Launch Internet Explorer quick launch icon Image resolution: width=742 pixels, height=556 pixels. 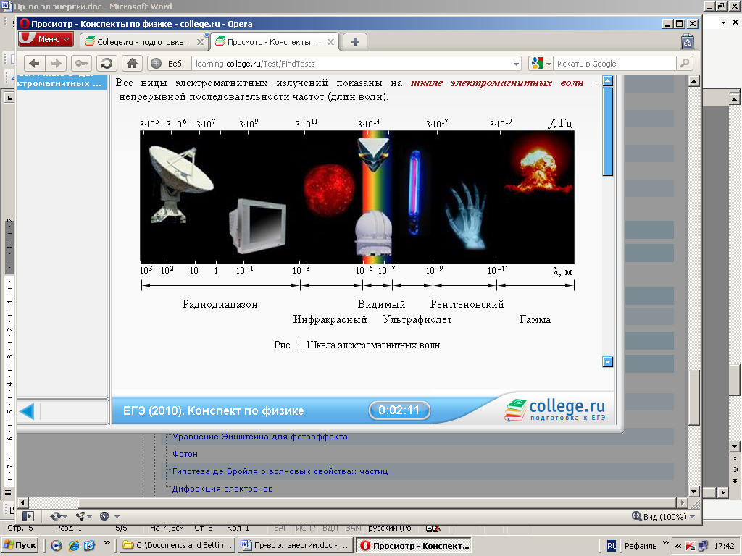(x=73, y=546)
